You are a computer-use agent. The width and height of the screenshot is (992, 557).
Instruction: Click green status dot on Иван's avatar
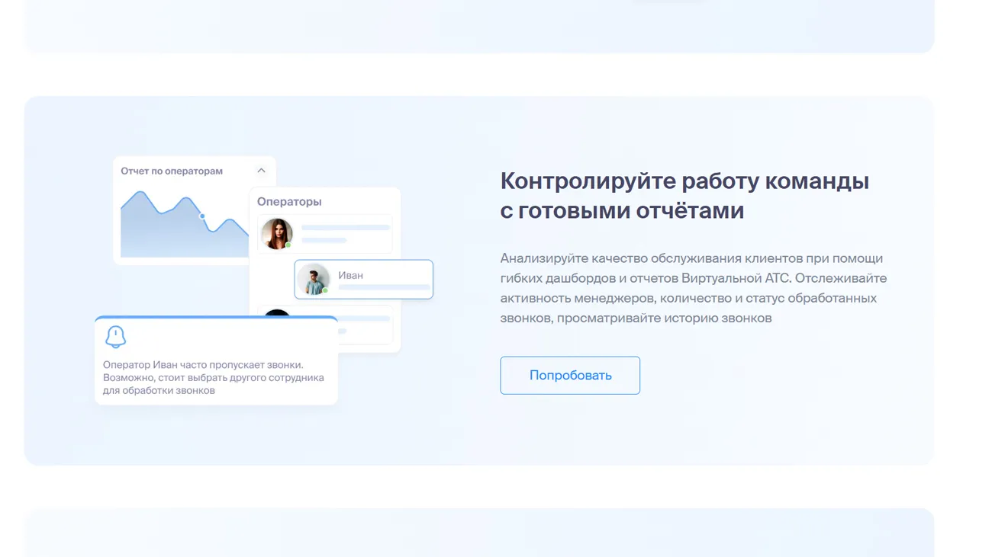(325, 290)
